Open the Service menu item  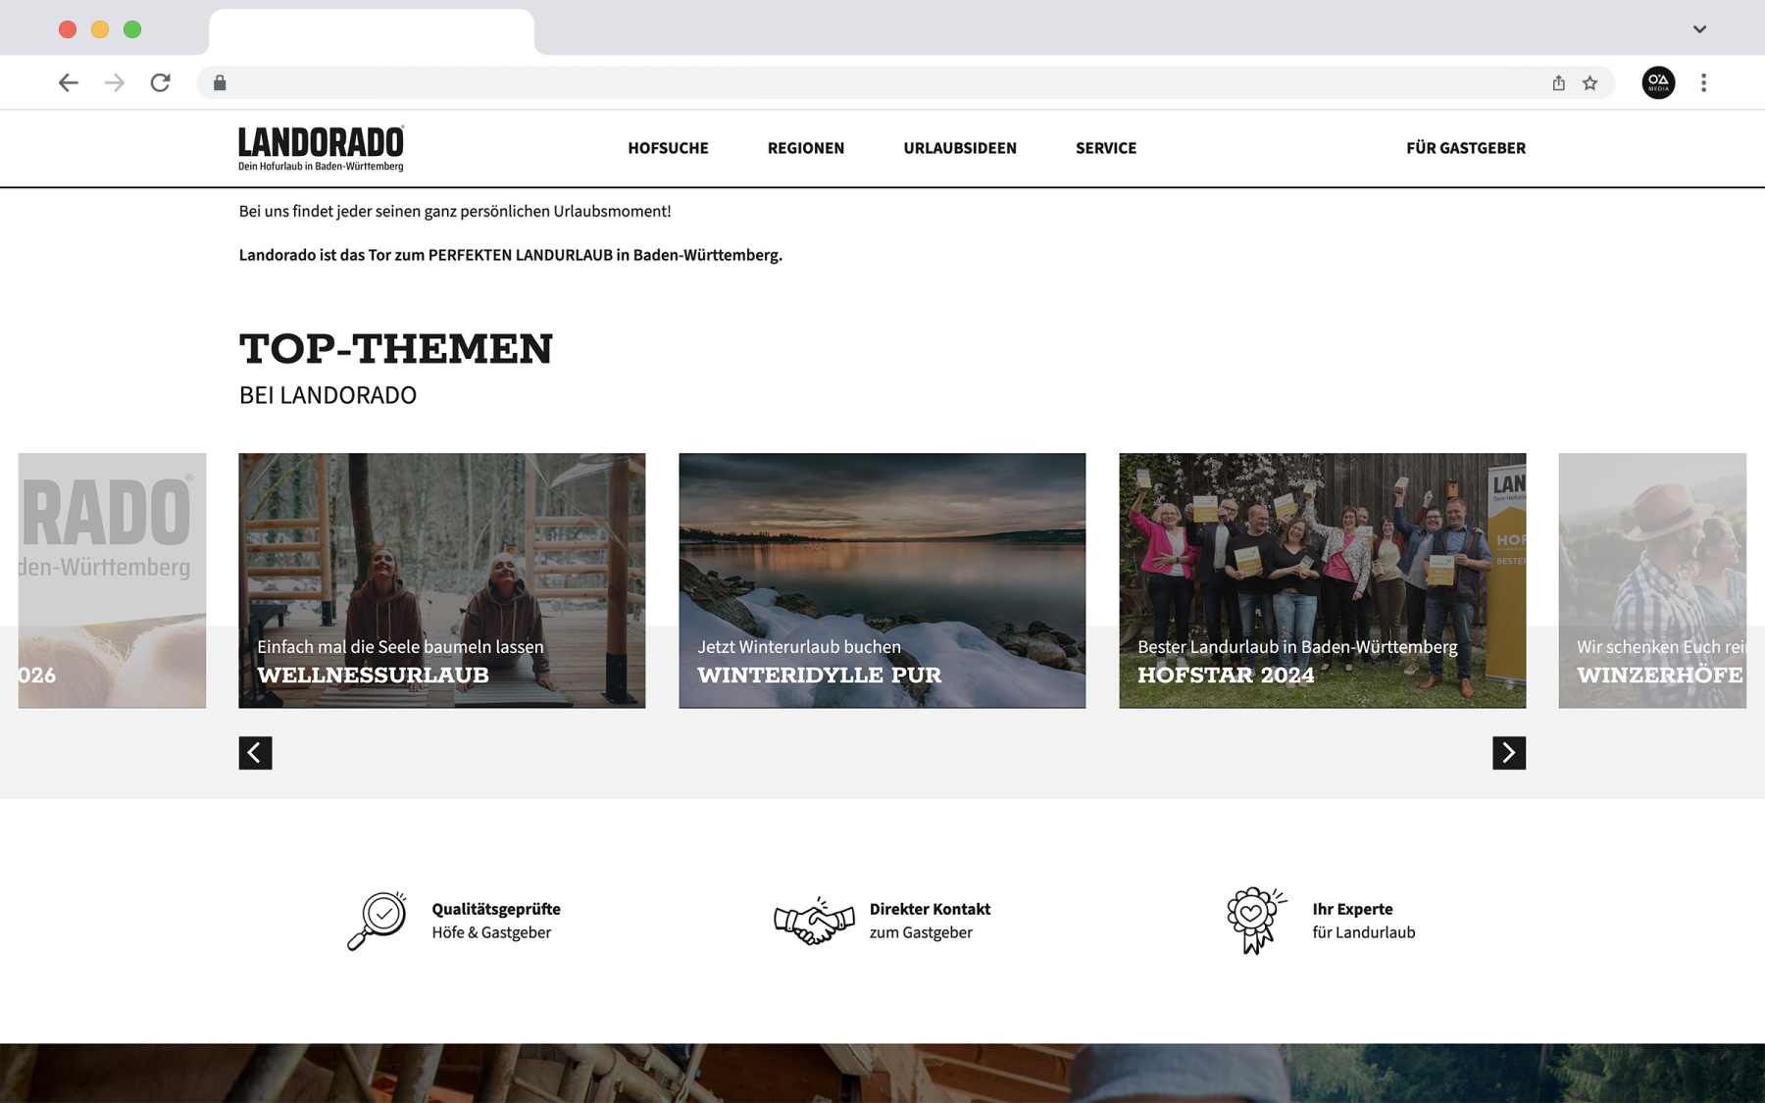click(1106, 148)
